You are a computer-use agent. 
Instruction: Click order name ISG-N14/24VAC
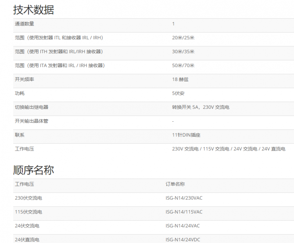pyautogui.click(x=182, y=226)
